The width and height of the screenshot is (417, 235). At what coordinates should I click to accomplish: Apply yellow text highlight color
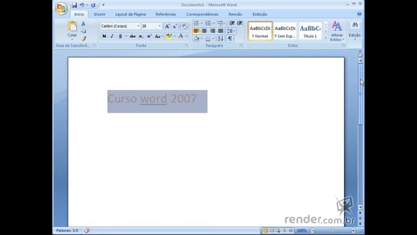169,37
